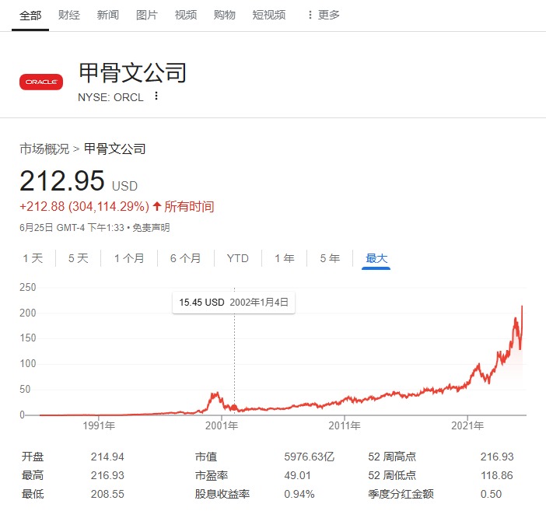Click the 250 y-axis label
This screenshot has width=546, height=511.
[28, 287]
